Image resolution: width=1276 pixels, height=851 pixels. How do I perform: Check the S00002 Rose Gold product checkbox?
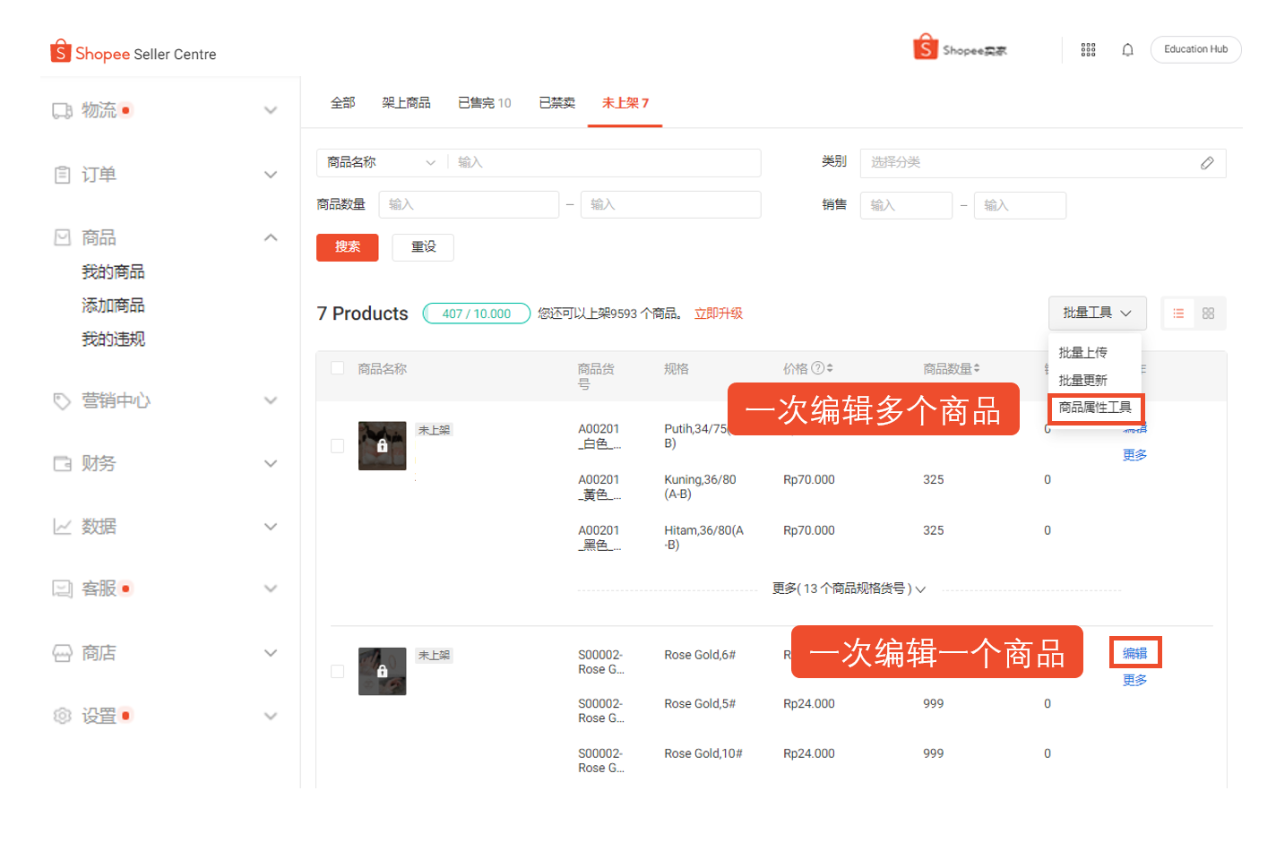pyautogui.click(x=338, y=672)
